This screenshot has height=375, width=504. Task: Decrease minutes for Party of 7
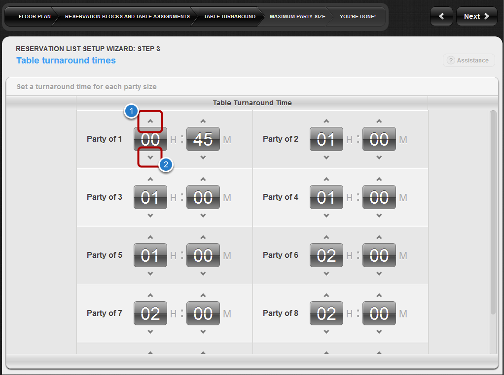pyautogui.click(x=203, y=332)
